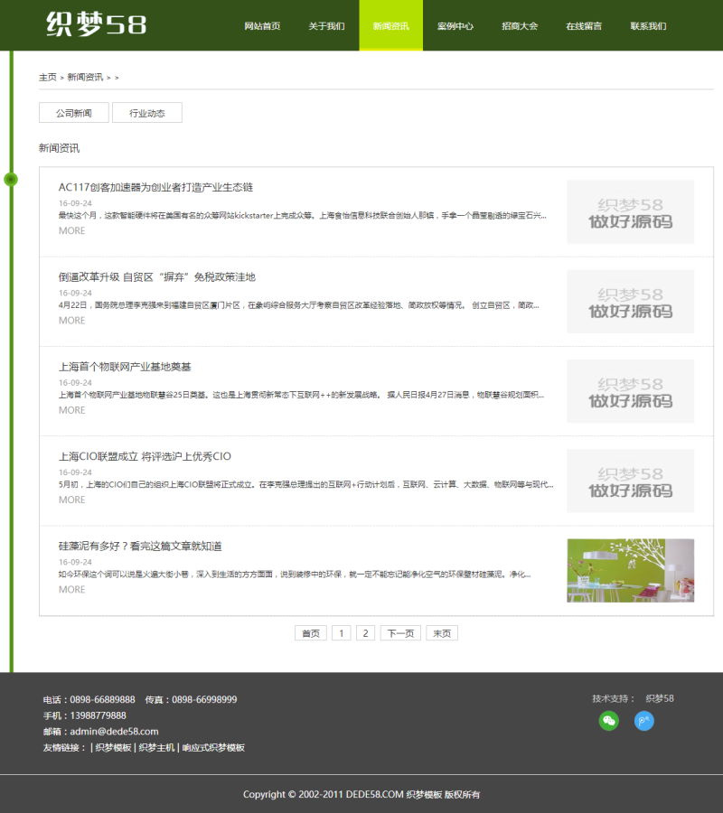The image size is (723, 813).
Task: Open the 关于我们 menu item
Action: coord(327,26)
